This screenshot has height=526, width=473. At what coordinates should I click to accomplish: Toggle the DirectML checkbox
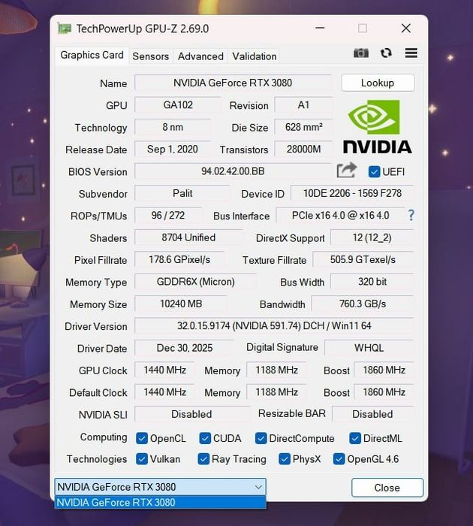click(x=355, y=438)
